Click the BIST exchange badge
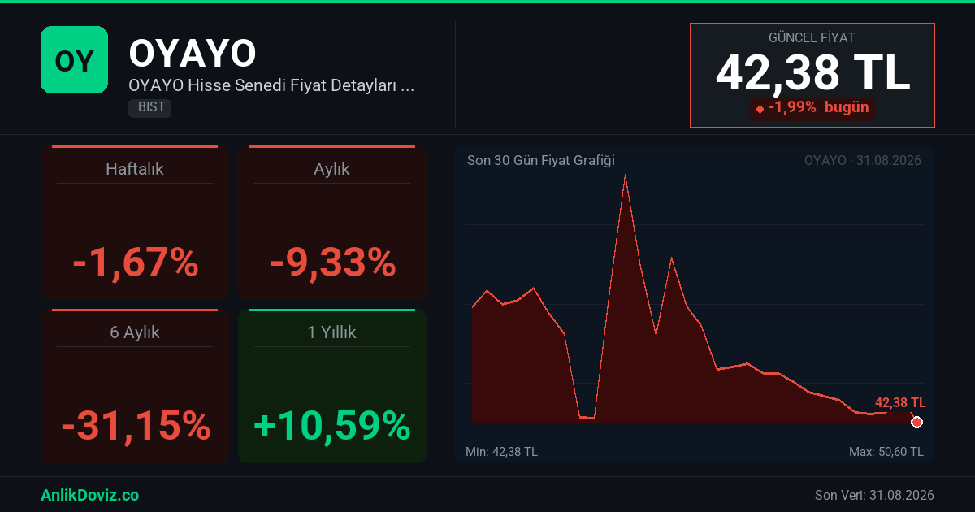The height and width of the screenshot is (512, 975). click(x=150, y=108)
